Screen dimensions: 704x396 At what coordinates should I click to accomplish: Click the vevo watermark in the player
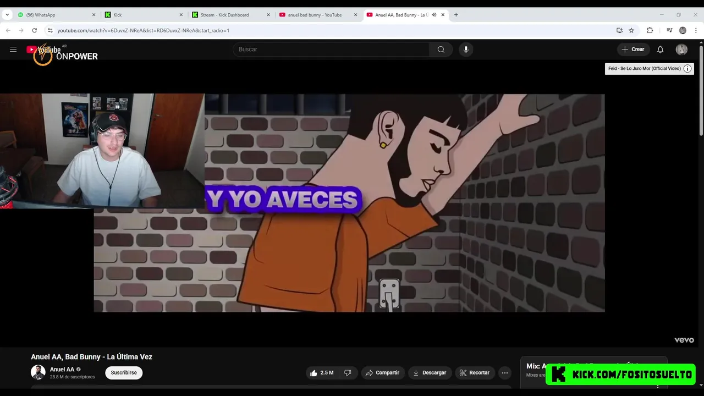[684, 340]
